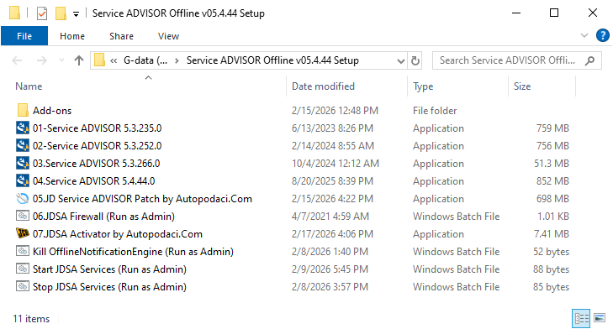Screen dimensions: 613x329
Task: Click the size value '7.41 MB'
Action: pos(552,234)
